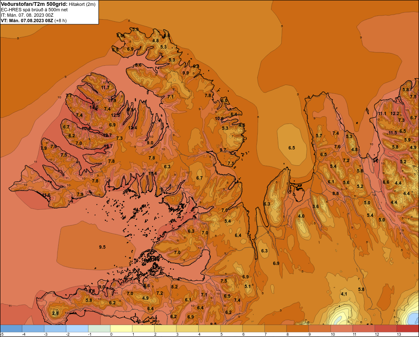Click the 5.7 temperature label

[x=319, y=135]
